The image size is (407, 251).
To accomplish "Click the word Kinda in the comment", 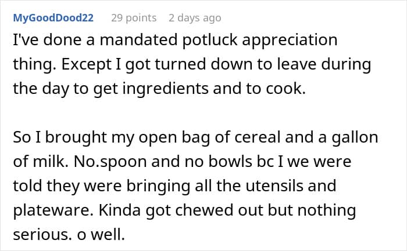I will click(x=120, y=210).
